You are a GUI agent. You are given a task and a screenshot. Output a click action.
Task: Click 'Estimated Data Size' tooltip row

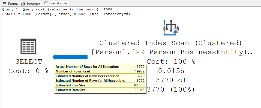(100, 90)
